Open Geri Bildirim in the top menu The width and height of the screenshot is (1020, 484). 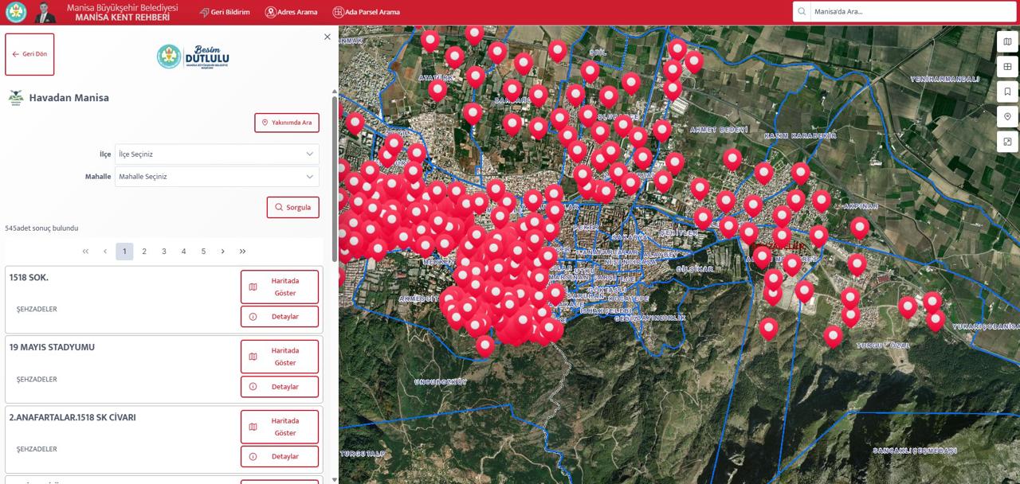[x=224, y=12]
